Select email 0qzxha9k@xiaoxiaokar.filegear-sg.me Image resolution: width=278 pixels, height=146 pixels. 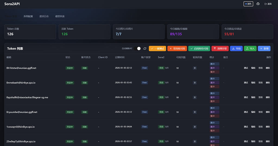point(27,97)
